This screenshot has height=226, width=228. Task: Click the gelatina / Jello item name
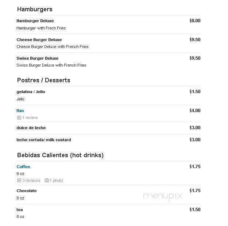pos(31,92)
